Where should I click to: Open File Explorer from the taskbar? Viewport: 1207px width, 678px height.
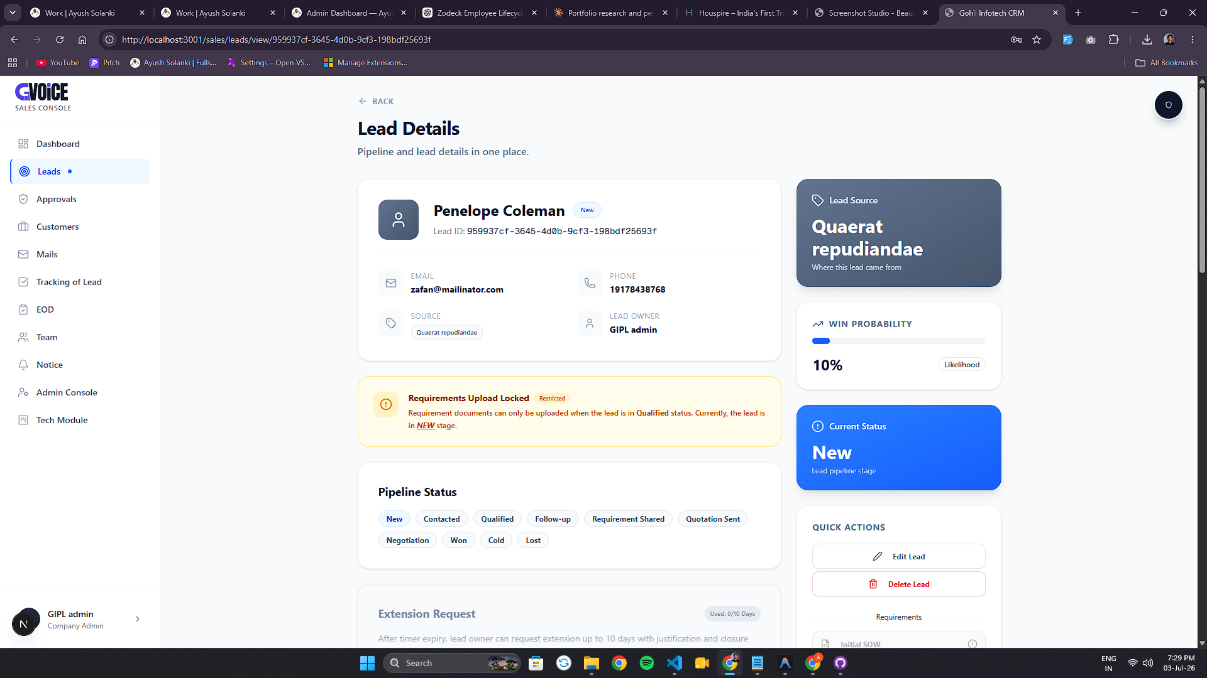[591, 663]
